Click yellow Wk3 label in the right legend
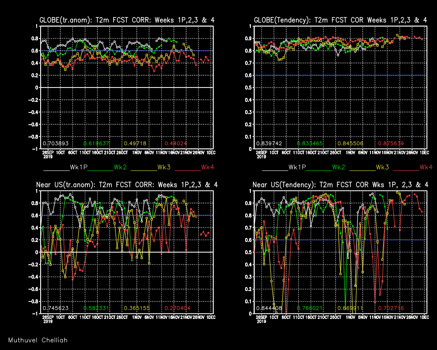Screen dimensions: 437x350 pos(382,167)
